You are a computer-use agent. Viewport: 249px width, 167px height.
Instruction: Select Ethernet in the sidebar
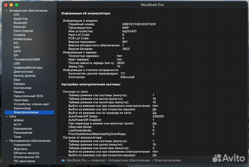click(20, 27)
